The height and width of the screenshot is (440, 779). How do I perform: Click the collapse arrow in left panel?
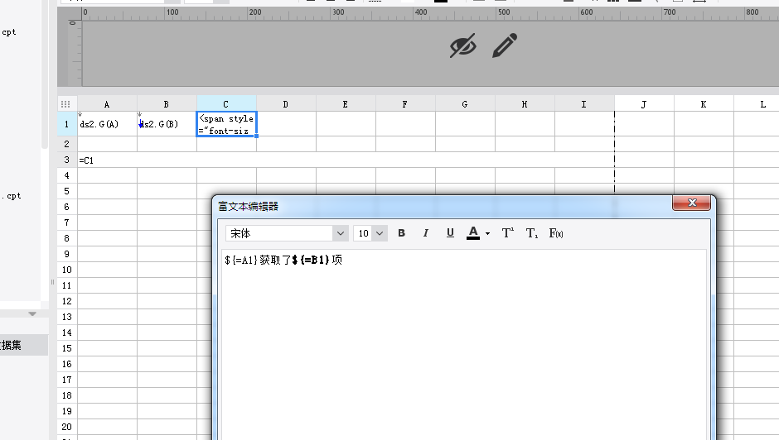(32, 313)
